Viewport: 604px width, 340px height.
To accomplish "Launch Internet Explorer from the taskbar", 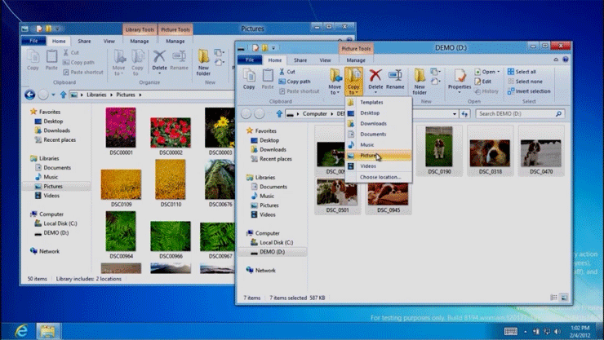I will click(x=19, y=330).
